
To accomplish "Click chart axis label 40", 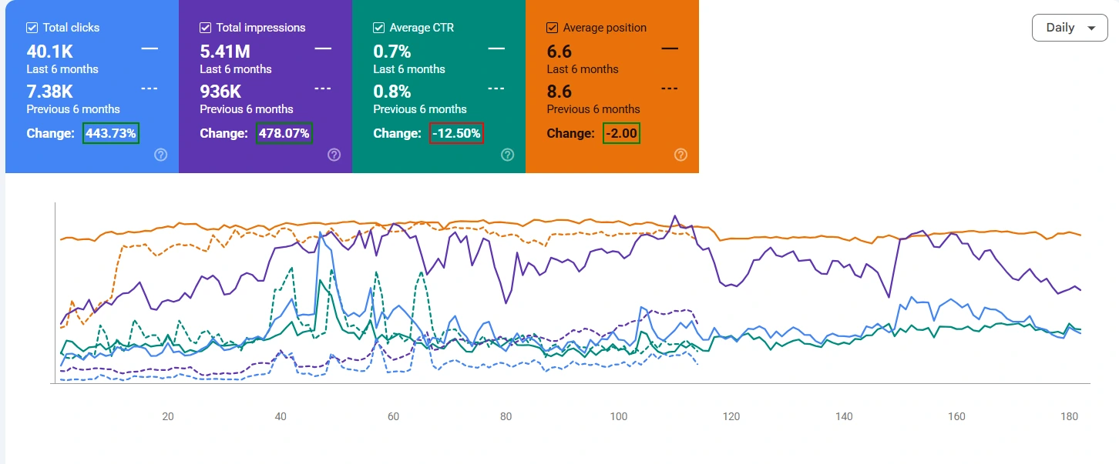I will [x=281, y=416].
